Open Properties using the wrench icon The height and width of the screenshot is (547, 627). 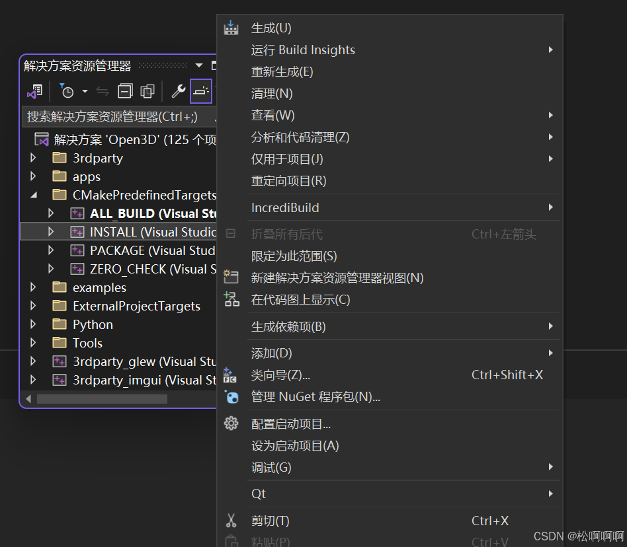tap(178, 91)
